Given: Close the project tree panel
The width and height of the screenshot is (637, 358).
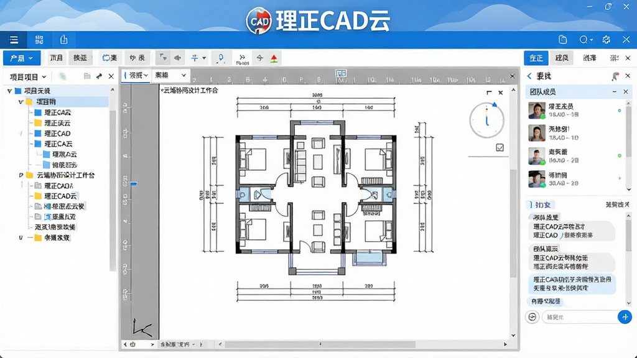Looking at the screenshot, I should (111, 76).
